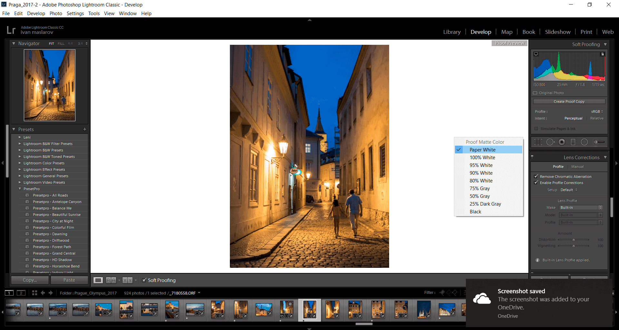
Task: Expand Lightroom Color Presets folder
Action: 20,163
